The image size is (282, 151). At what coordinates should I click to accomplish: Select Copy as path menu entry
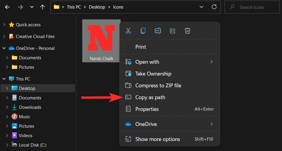click(150, 97)
